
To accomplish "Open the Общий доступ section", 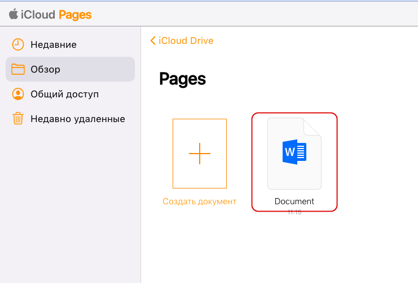I will [70, 94].
